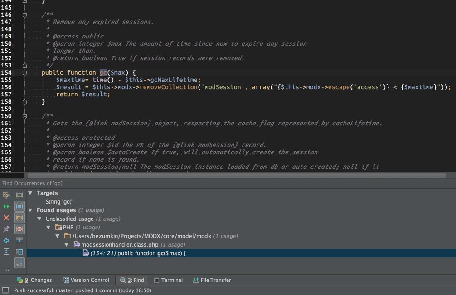Click the File Transfer tab icon
456x295 pixels.
(196, 280)
